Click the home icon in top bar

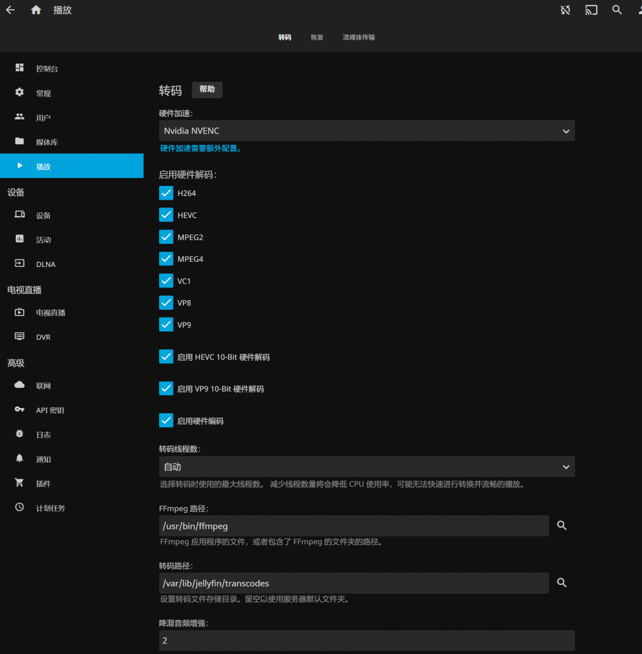tap(36, 10)
